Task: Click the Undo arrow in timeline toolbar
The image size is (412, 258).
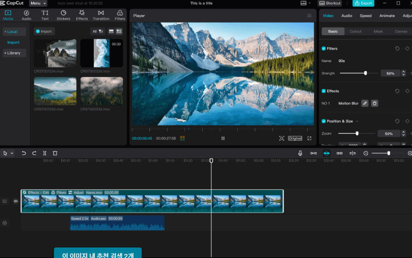Action: click(24, 153)
